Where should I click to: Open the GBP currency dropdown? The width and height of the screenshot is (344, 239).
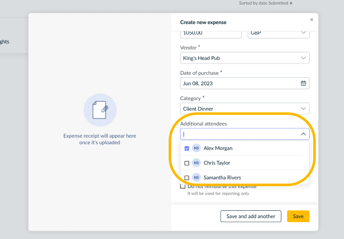tap(278, 33)
